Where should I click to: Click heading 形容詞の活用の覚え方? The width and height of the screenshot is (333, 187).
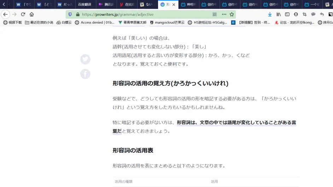pyautogui.click(x=170, y=83)
